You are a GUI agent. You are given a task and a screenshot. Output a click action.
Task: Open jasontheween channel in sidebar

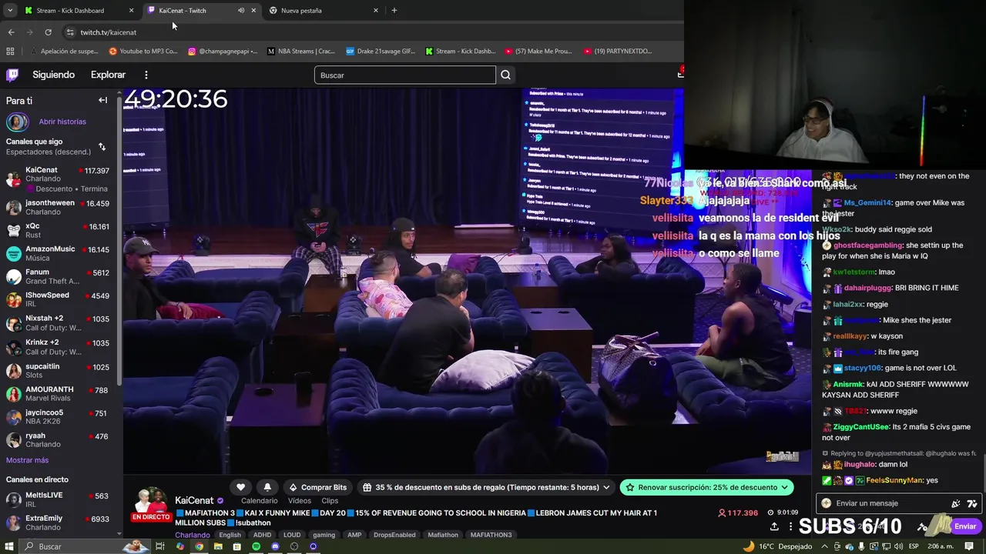click(58, 207)
